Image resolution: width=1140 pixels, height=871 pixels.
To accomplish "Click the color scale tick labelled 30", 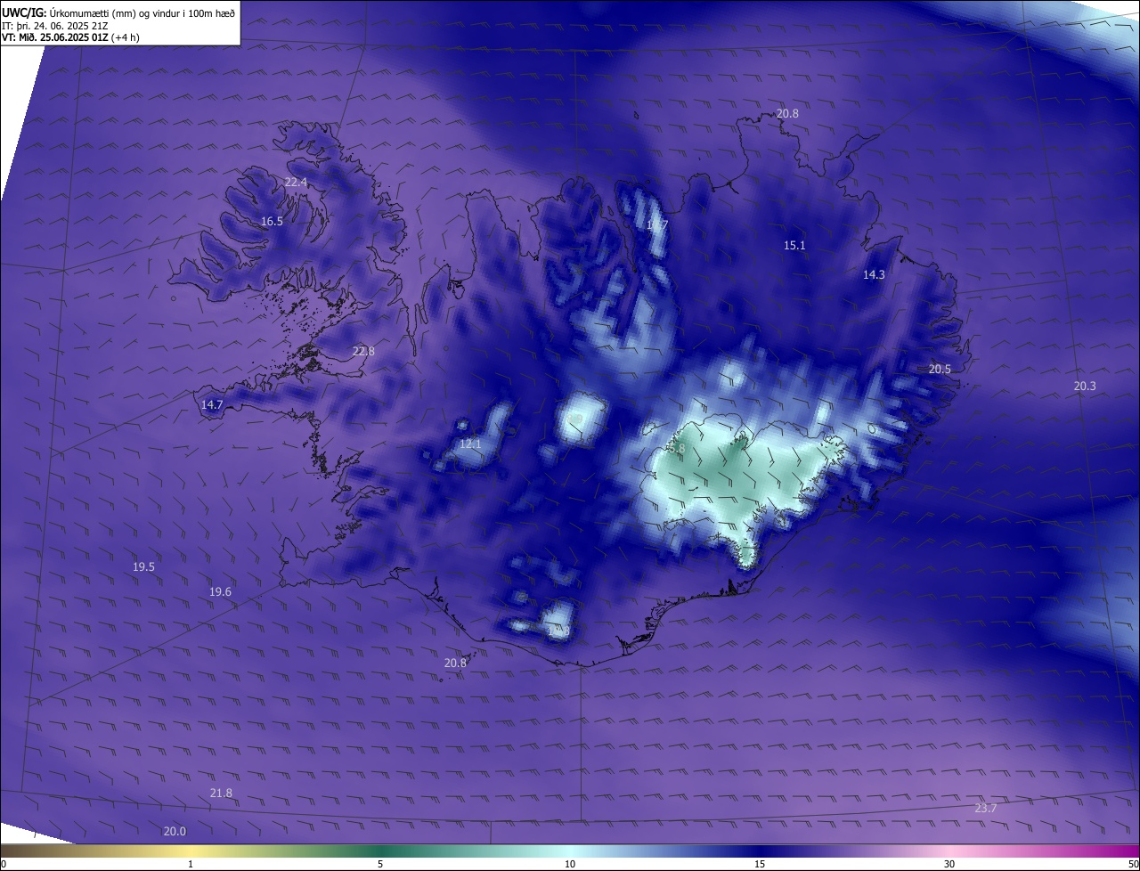I will click(x=949, y=864).
